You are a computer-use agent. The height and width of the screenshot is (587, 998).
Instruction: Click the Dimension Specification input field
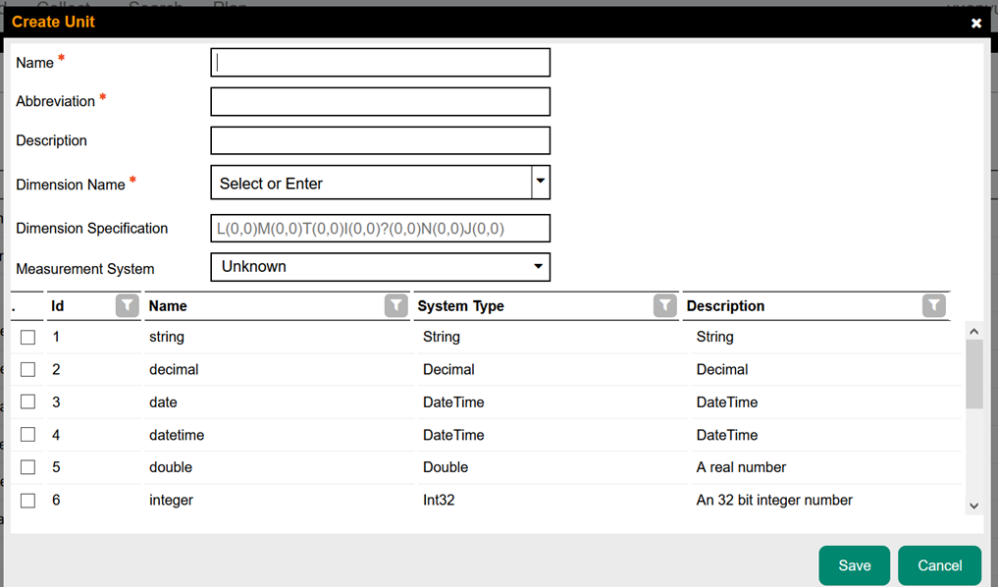pos(380,229)
